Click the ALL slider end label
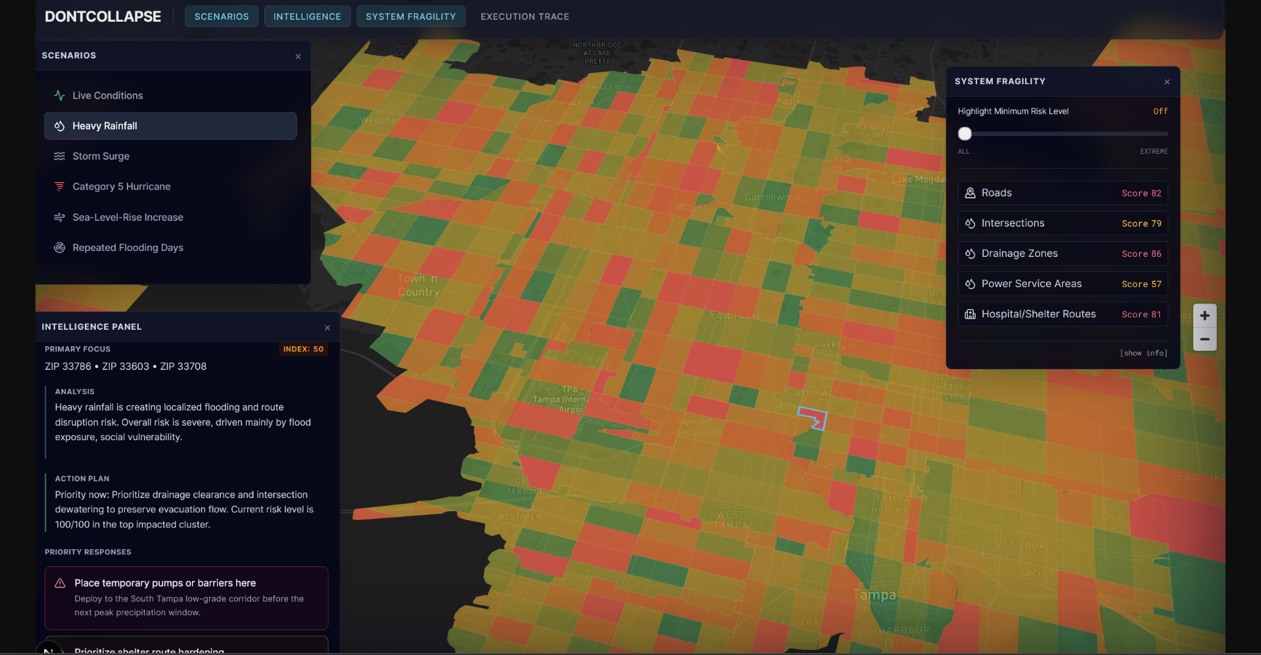The height and width of the screenshot is (655, 1261). tap(964, 152)
